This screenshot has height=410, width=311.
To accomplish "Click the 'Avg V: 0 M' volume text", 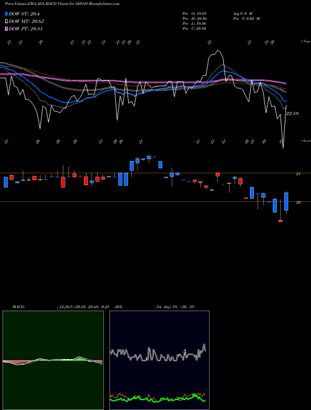I will 242,14.
